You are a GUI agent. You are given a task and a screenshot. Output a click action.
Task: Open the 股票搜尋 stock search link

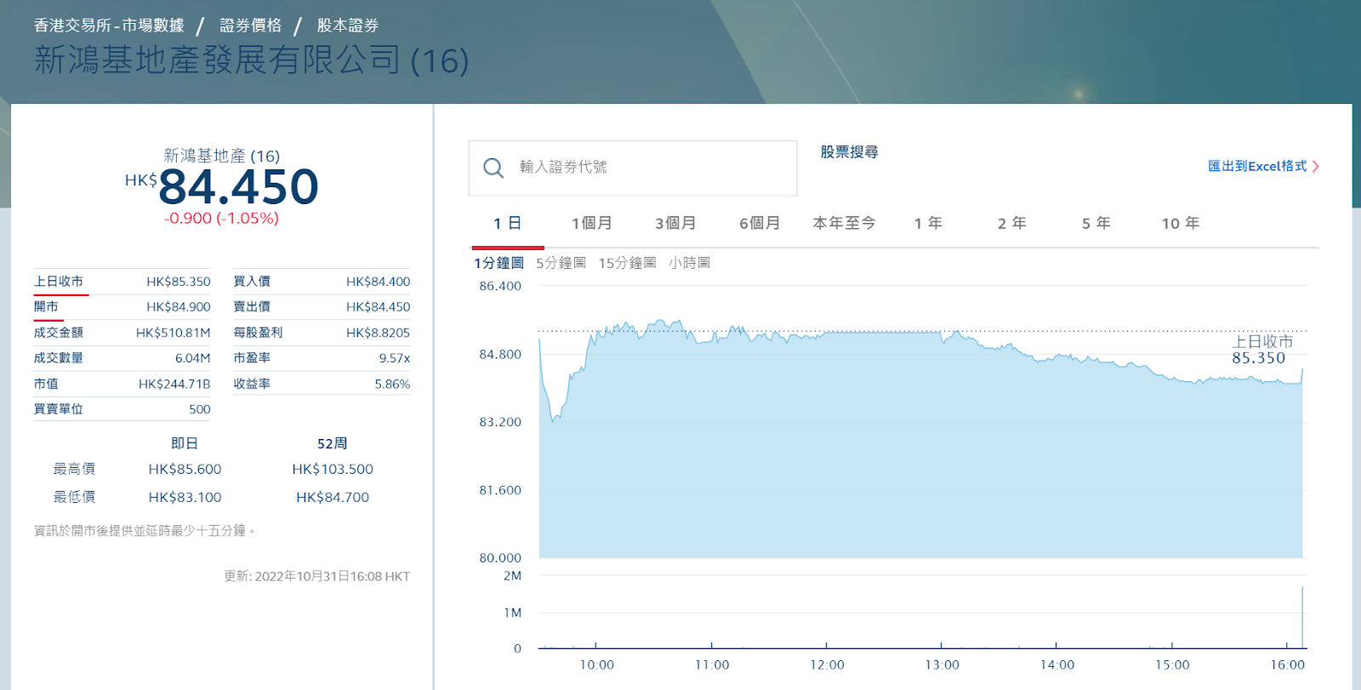tap(849, 152)
